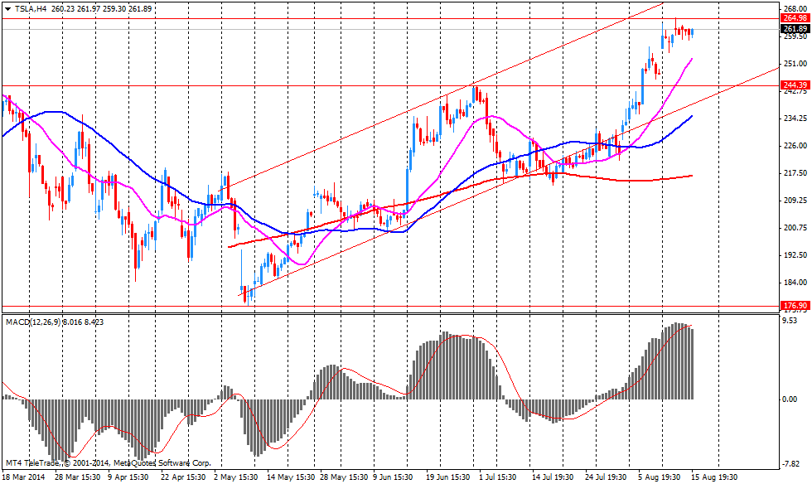Select the 5 Aug 19:30 time label

click(659, 477)
